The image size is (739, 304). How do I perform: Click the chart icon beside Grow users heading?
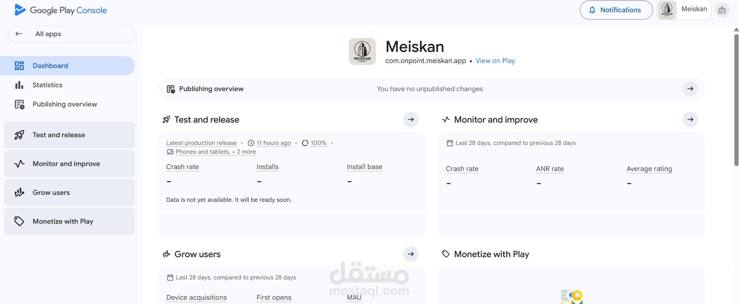[x=166, y=254]
